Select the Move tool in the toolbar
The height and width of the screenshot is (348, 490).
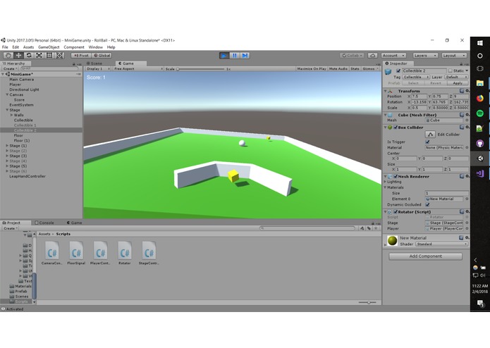click(x=19, y=55)
